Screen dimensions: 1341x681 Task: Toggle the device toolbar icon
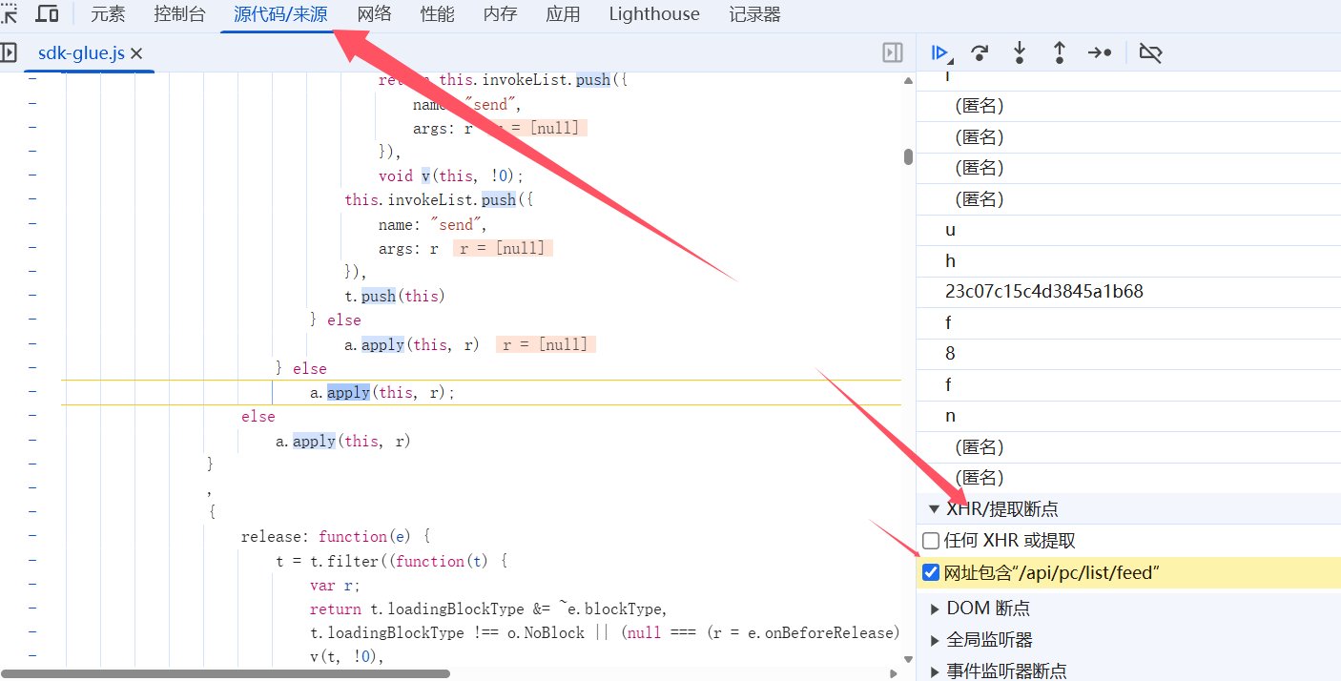tap(46, 14)
